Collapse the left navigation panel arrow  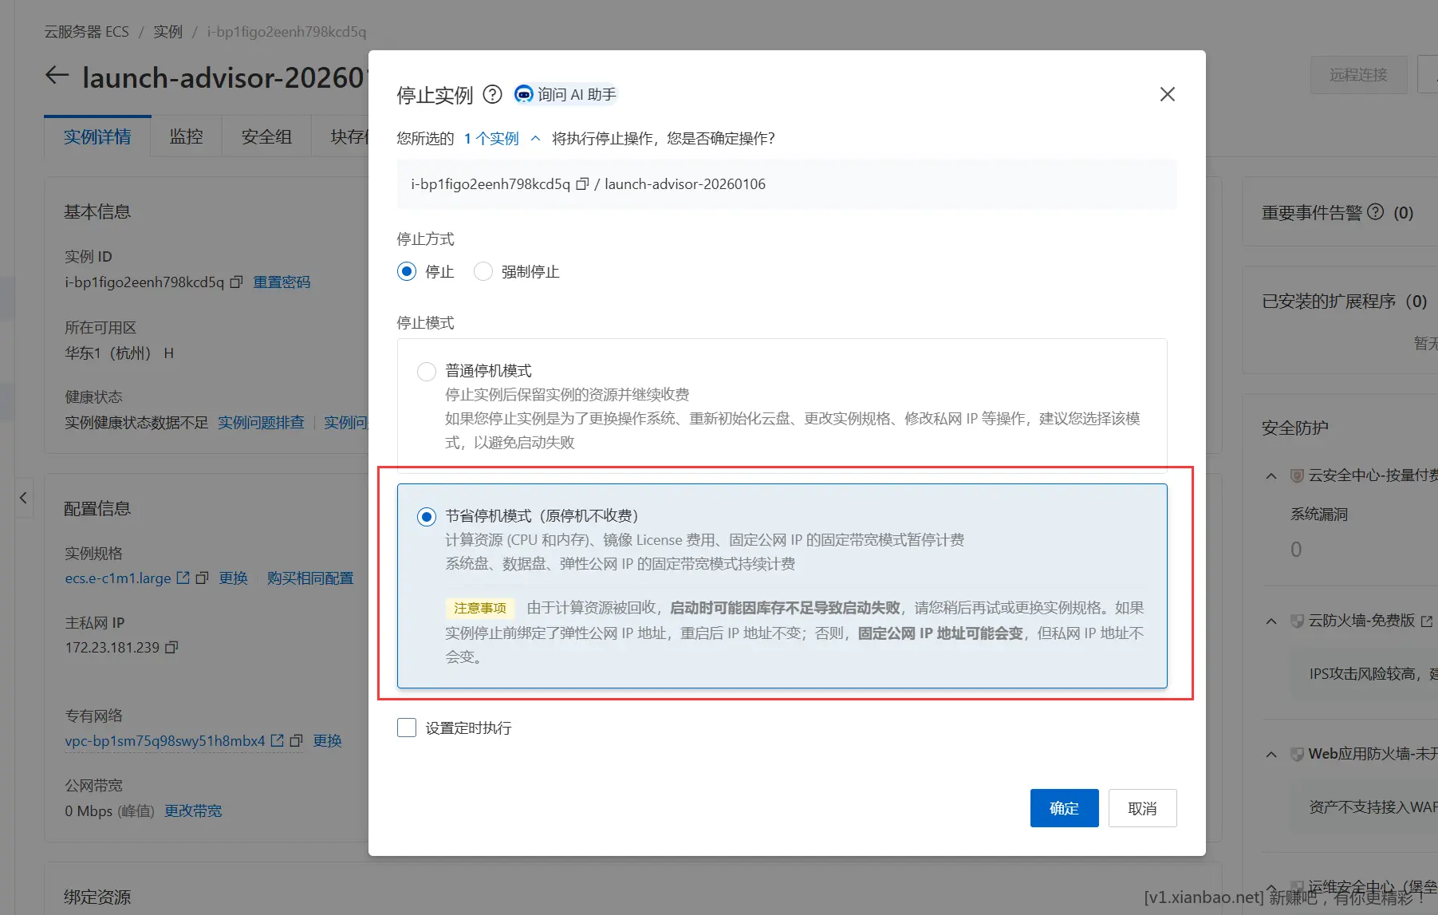[x=23, y=498]
